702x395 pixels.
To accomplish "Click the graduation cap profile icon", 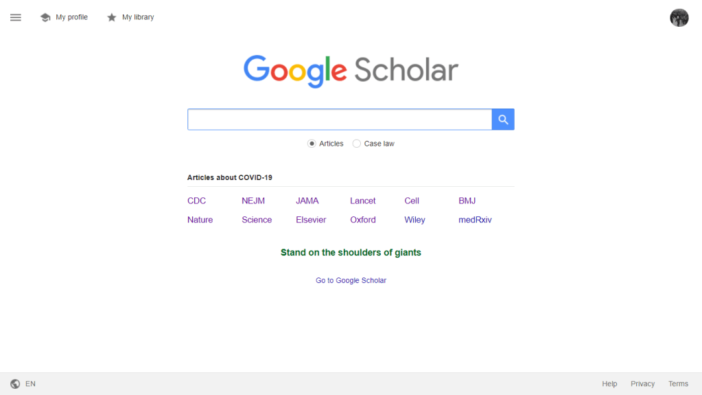I will [45, 17].
